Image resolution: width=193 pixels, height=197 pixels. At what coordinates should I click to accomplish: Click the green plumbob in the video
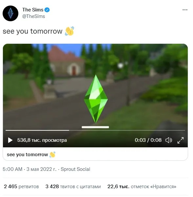(x=96, y=99)
